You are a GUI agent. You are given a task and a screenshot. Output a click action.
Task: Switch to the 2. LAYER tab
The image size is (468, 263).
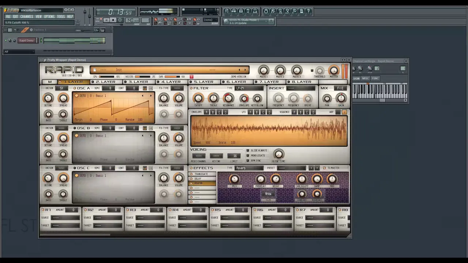(x=105, y=82)
